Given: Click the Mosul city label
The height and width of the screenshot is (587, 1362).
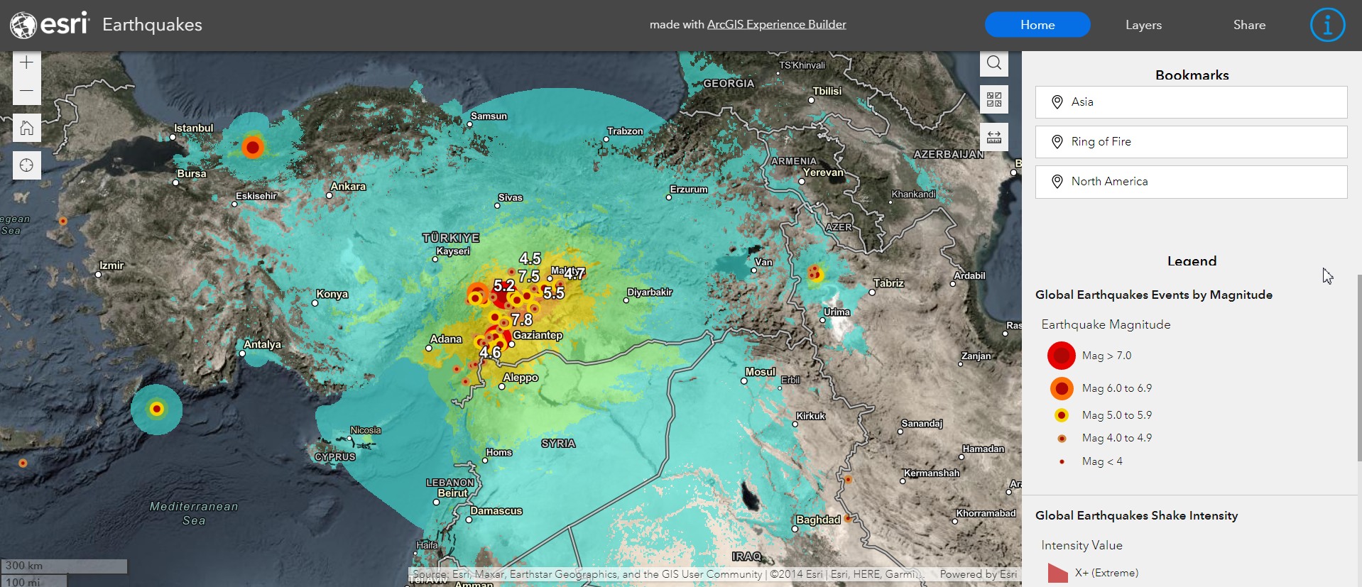Looking at the screenshot, I should coord(761,372).
